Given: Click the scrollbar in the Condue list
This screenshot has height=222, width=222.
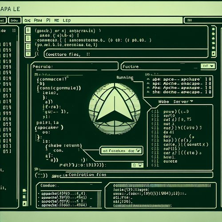Looking at the screenshot, I should click(x=99, y=199).
